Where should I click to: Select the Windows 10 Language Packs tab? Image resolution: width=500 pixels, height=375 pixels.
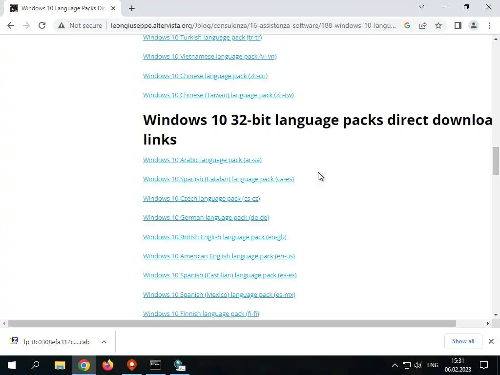tap(62, 8)
